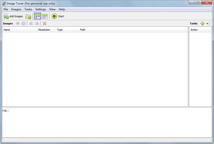Screen dimensions: 214x144
Task: Open the Help menu
Action: [62, 9]
